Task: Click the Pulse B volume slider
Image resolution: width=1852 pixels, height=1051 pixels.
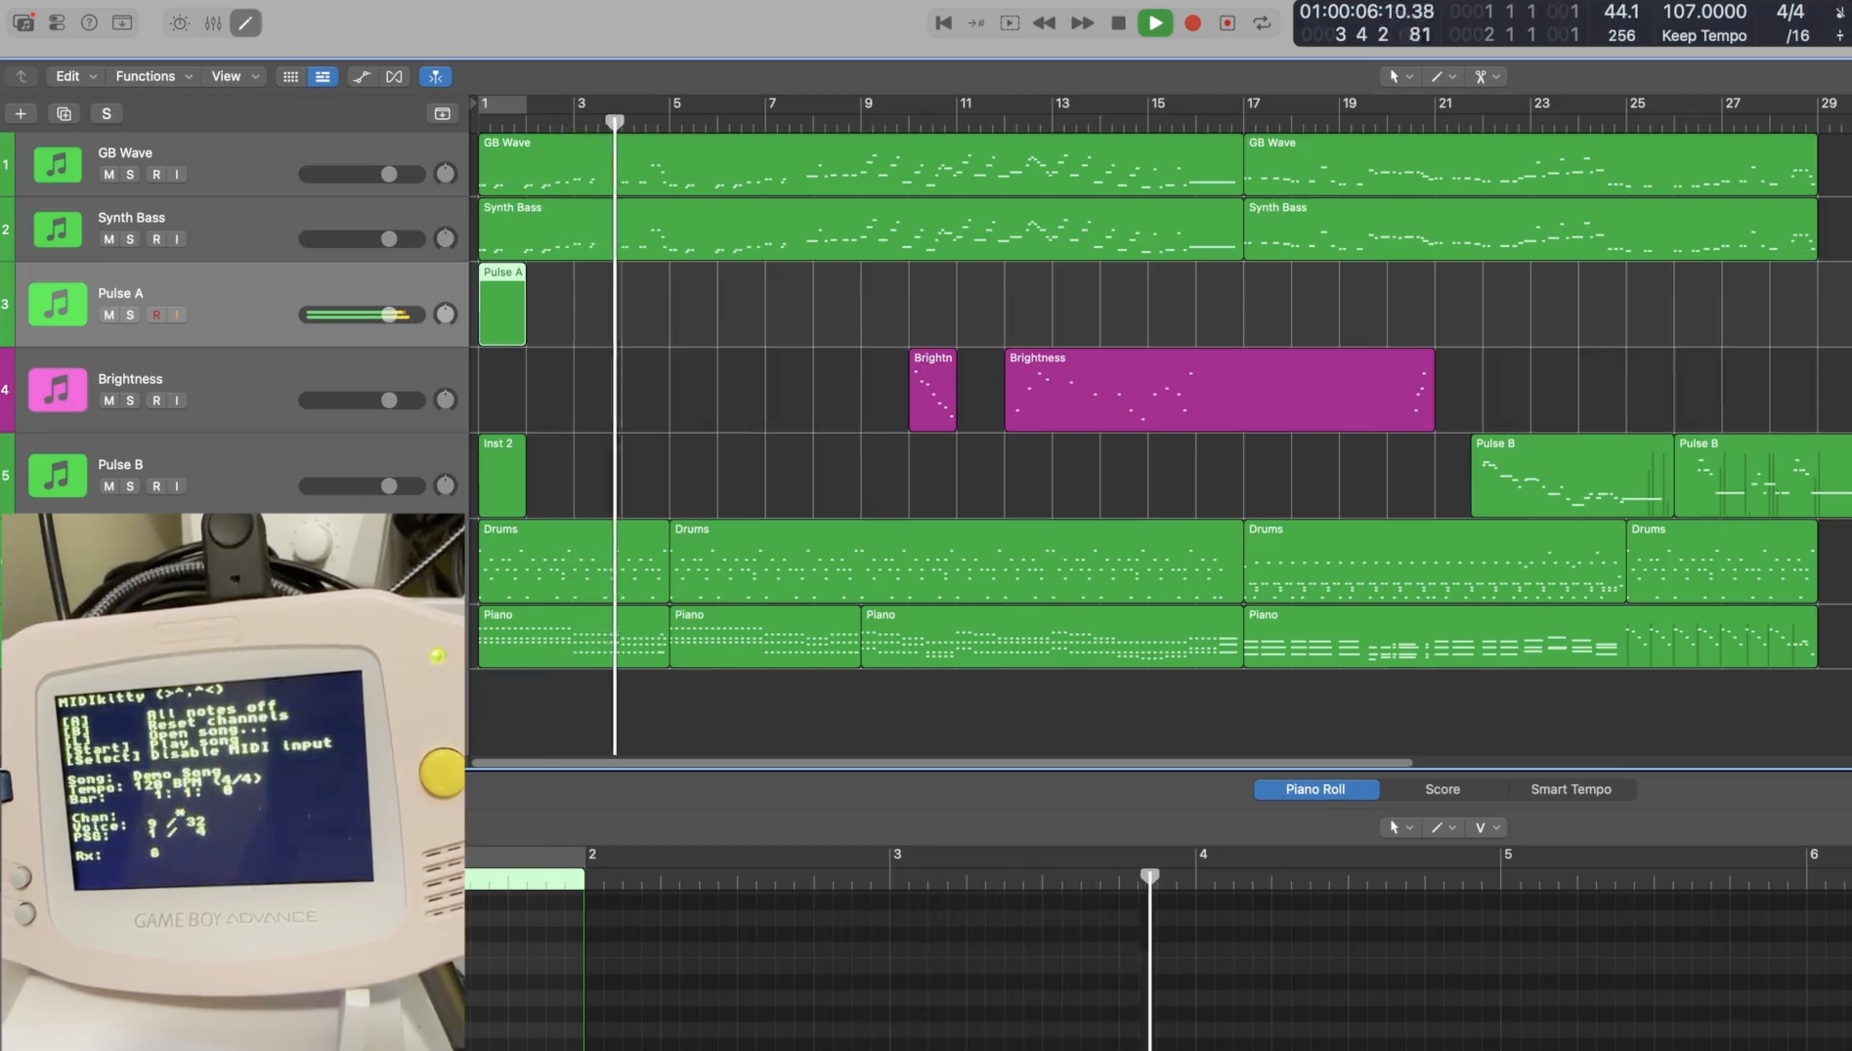Action: click(x=363, y=486)
